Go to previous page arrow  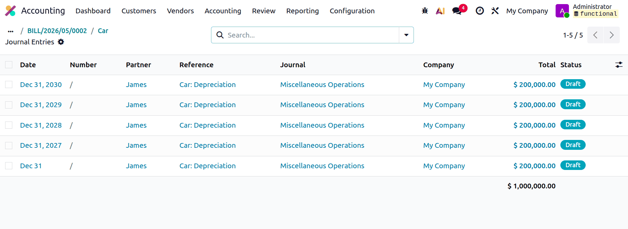[x=595, y=35]
